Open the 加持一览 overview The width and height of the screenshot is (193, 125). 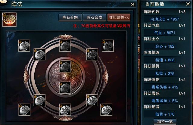click(165, 122)
